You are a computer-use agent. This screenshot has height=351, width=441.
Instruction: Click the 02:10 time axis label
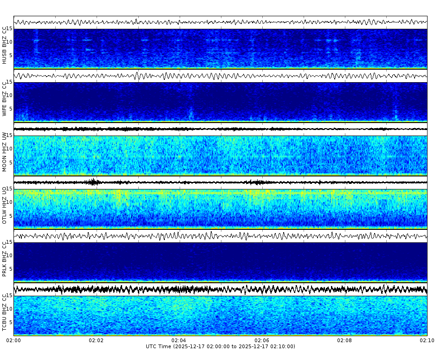pyautogui.click(x=426, y=340)
